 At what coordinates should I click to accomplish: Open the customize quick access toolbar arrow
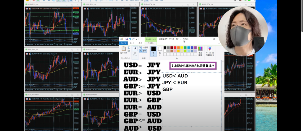point(136,39)
